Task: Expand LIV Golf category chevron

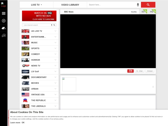Action: click(x=55, y=72)
